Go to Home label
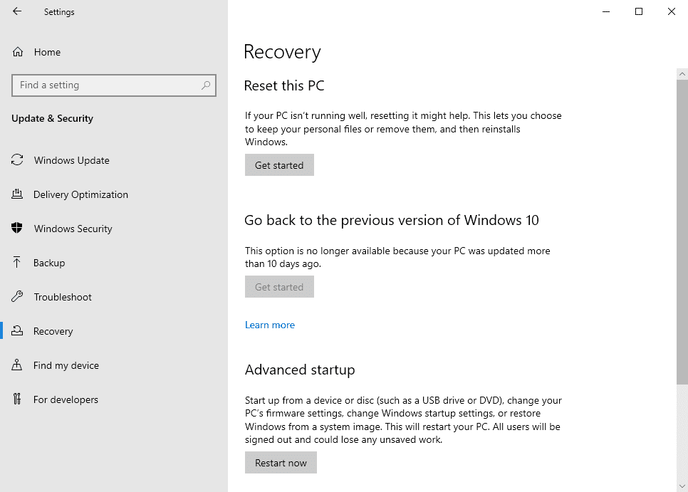 coord(48,52)
